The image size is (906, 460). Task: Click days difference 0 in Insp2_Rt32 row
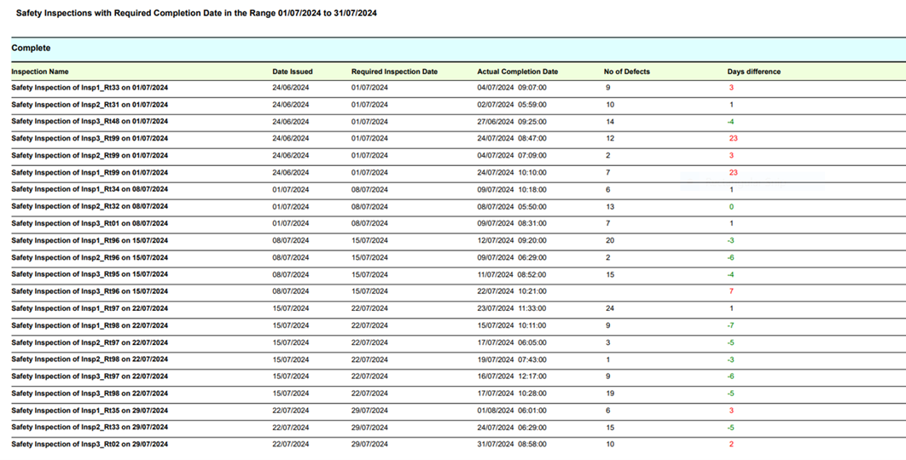coord(731,207)
